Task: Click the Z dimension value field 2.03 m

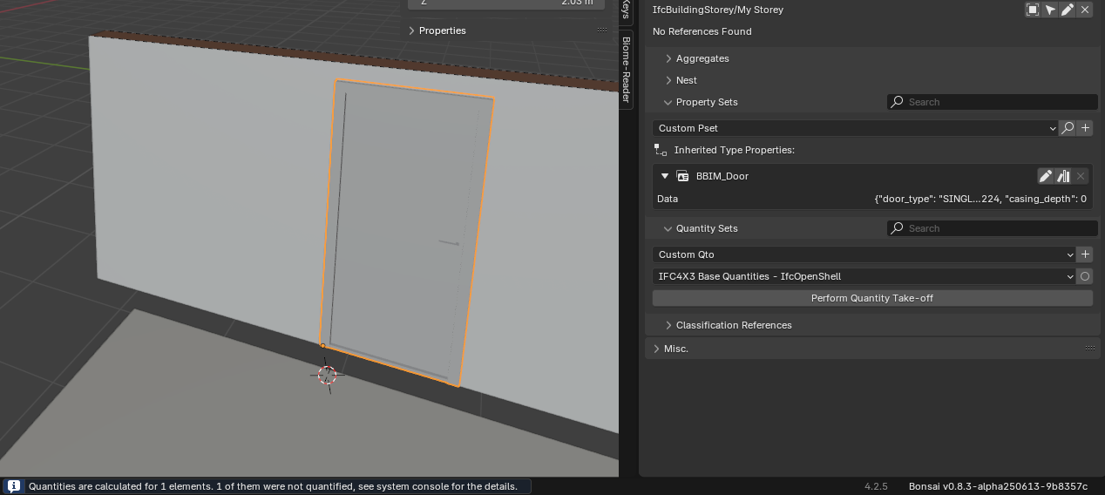Action: click(x=506, y=3)
